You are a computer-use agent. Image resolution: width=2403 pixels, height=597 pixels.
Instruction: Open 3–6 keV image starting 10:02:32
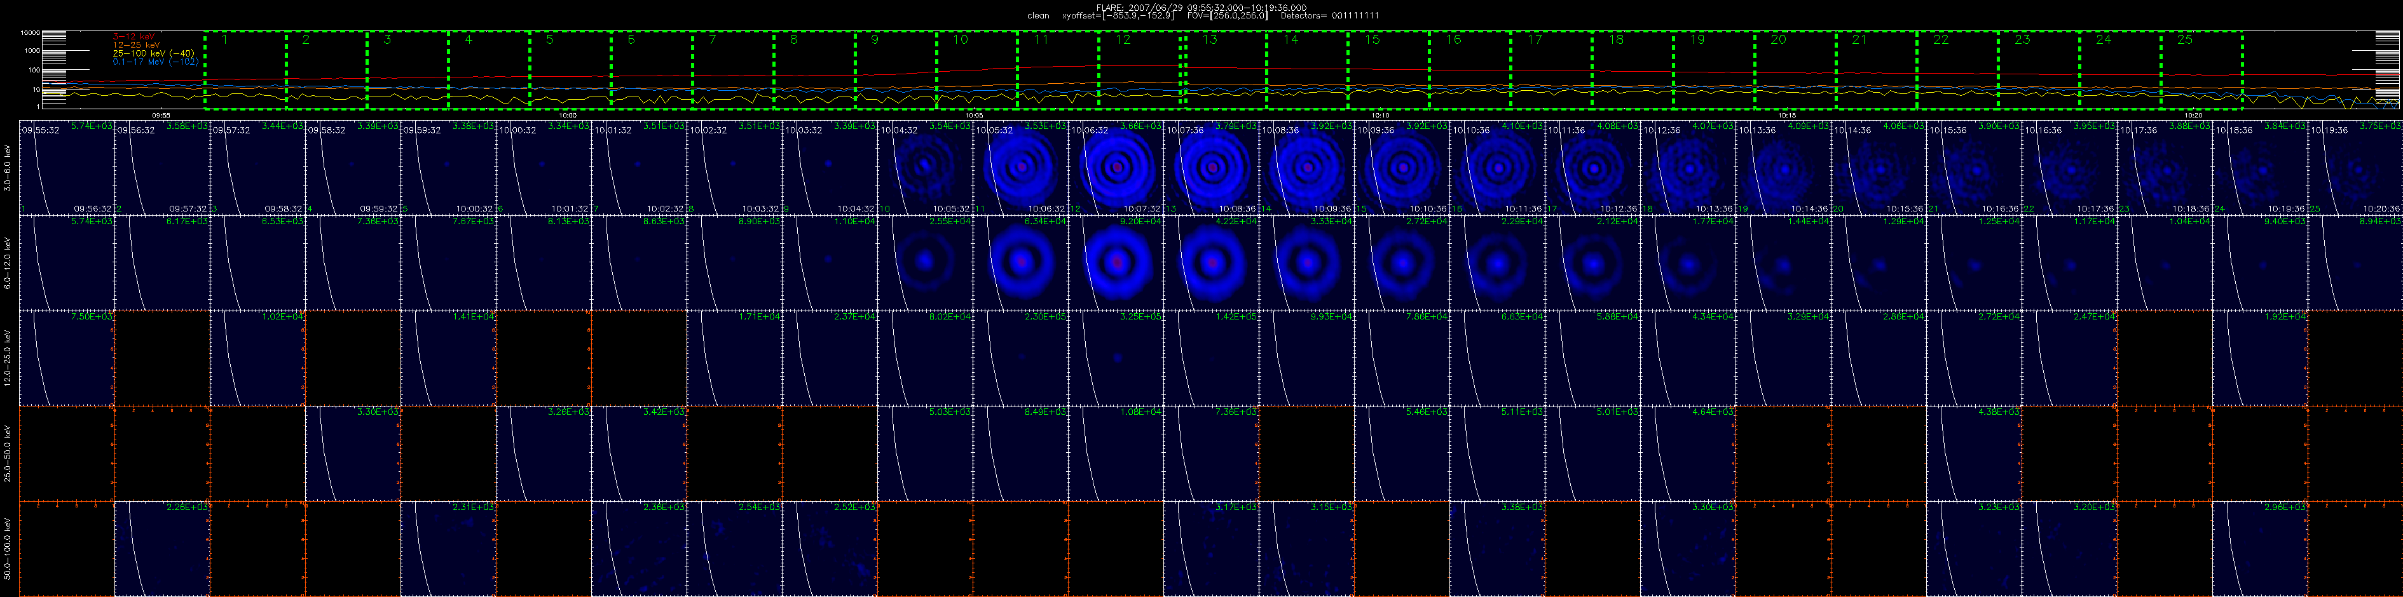tap(734, 168)
